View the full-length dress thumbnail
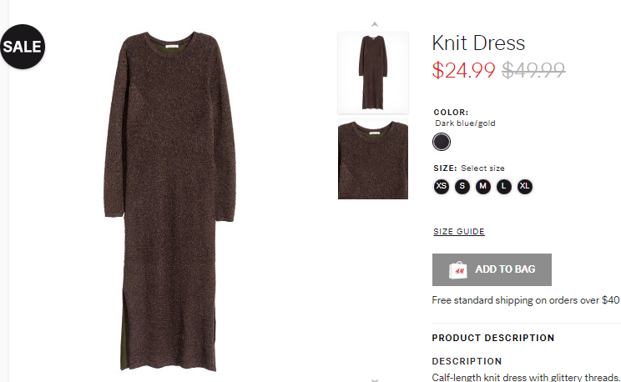The image size is (621, 382). (x=372, y=73)
